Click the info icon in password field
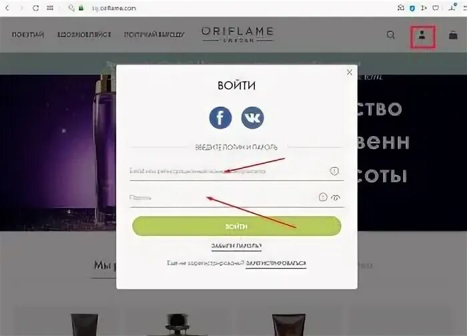Viewport: 467px width, 336px height. pyautogui.click(x=323, y=197)
